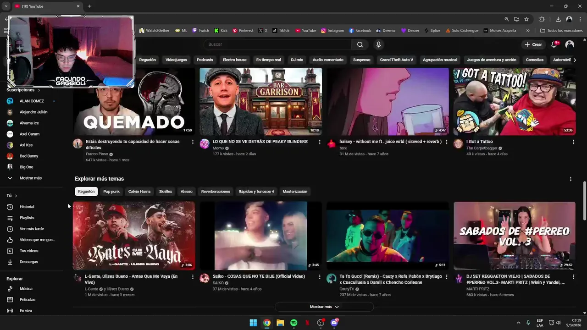Open ALAN GOMEZ subscription
587x330 pixels.
(31, 101)
